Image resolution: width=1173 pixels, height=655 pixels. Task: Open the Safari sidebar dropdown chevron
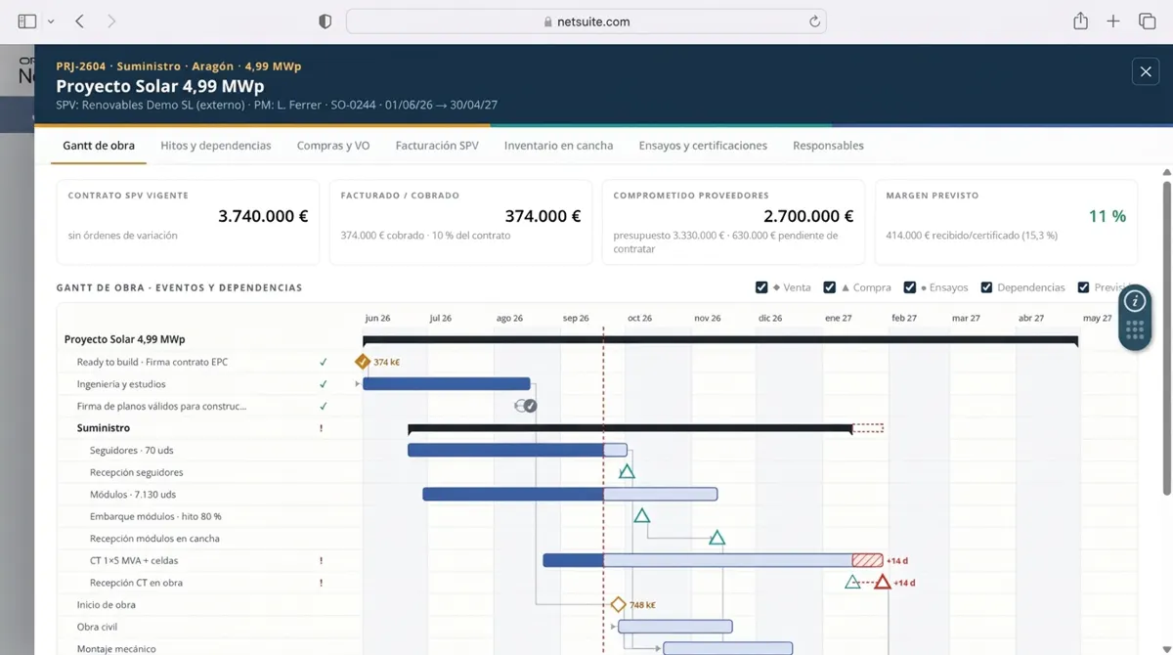[51, 22]
